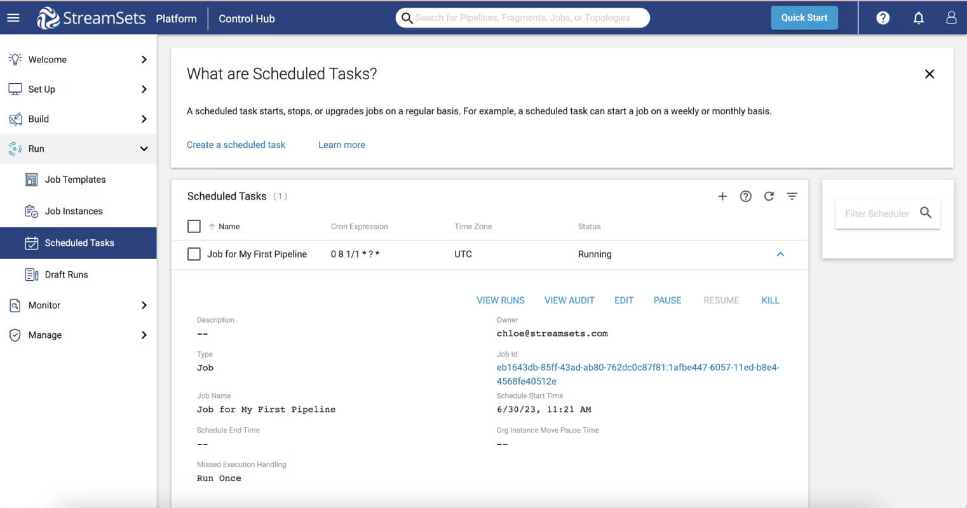The width and height of the screenshot is (967, 508).
Task: Click VIEW RUNS action
Action: [501, 300]
